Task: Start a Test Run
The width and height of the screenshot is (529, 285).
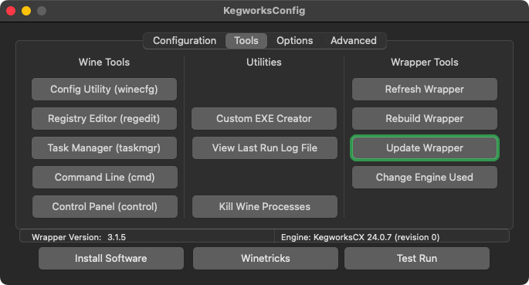Action: pos(417,259)
